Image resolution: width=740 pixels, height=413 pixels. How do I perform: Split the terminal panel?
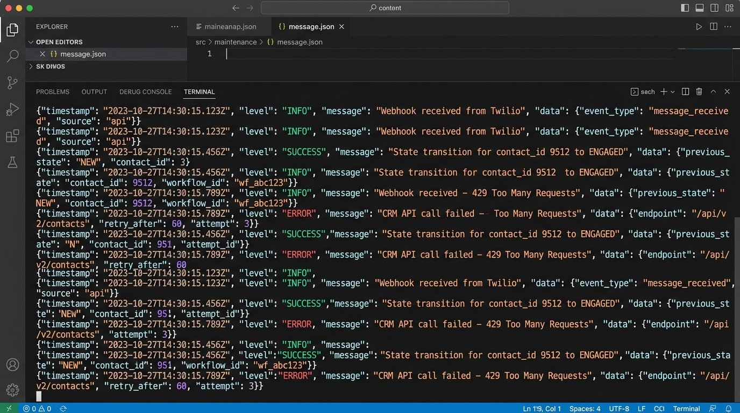[685, 92]
